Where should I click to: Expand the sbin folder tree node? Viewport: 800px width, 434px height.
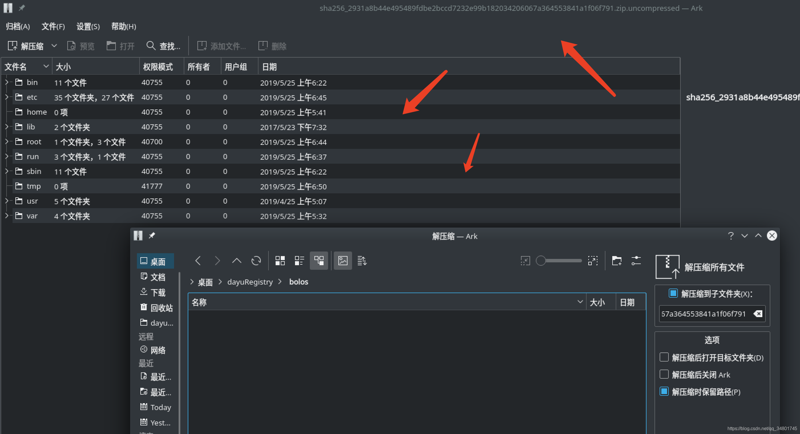click(7, 171)
